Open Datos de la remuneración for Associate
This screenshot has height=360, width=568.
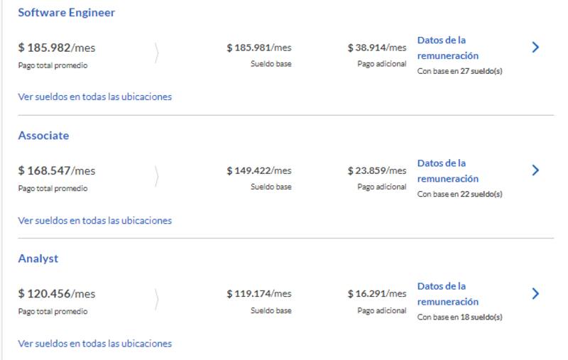448,170
